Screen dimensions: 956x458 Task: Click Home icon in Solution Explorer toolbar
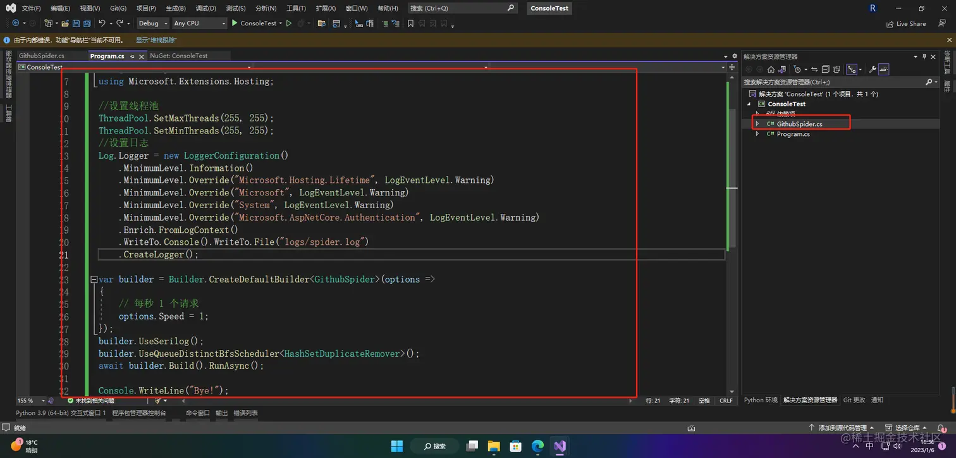[x=771, y=70]
